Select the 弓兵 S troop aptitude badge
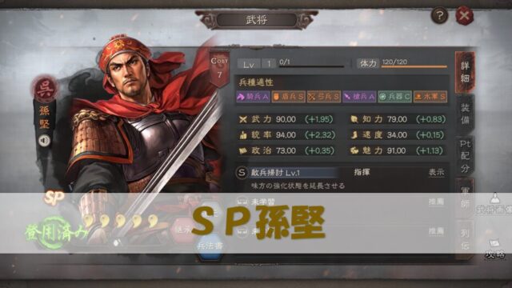This screenshot has height=288, width=512. [324, 97]
